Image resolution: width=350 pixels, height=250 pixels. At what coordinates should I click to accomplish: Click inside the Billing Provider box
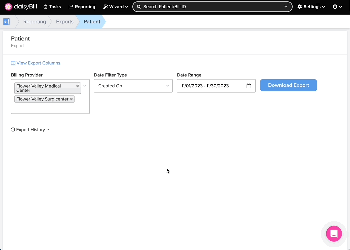tap(50, 96)
